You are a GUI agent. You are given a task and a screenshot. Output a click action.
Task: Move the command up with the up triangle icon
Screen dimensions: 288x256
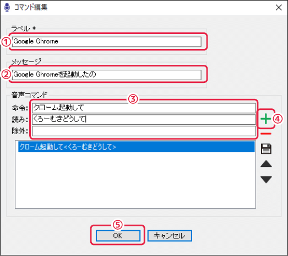(x=266, y=164)
